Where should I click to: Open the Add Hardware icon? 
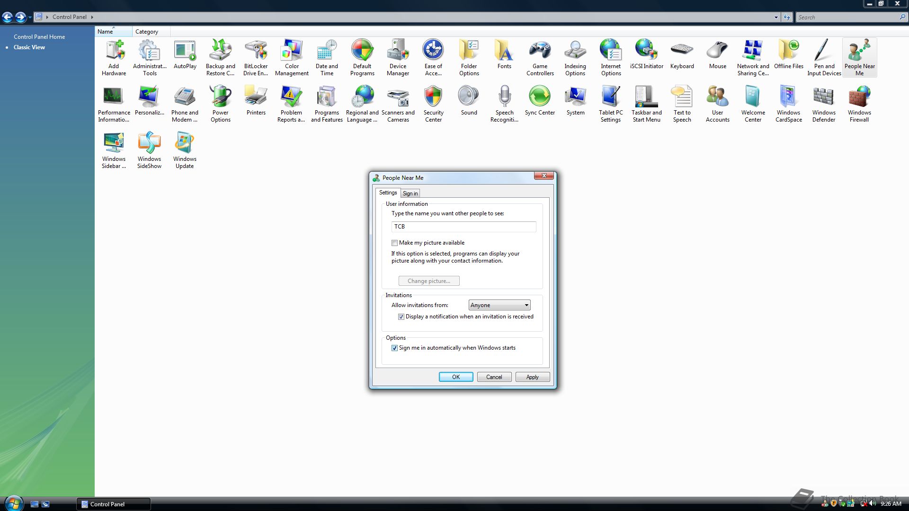[x=114, y=57]
